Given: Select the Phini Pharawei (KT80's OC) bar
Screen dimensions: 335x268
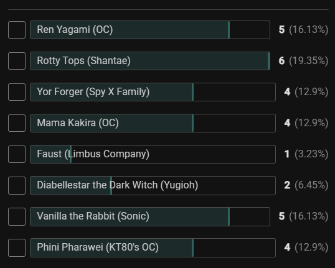Looking at the screenshot, I should click(153, 247).
